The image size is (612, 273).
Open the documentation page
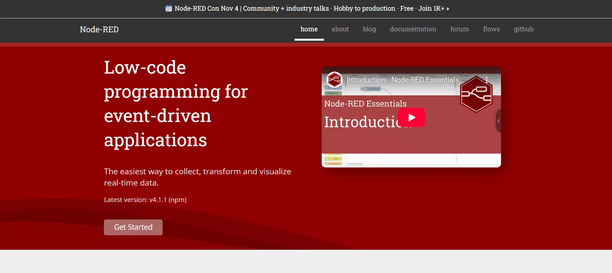[x=413, y=29]
